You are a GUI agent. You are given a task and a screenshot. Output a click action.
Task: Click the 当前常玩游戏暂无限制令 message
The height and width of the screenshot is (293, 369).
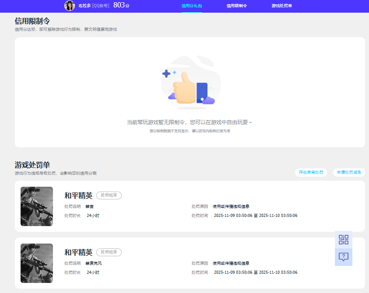click(x=190, y=122)
